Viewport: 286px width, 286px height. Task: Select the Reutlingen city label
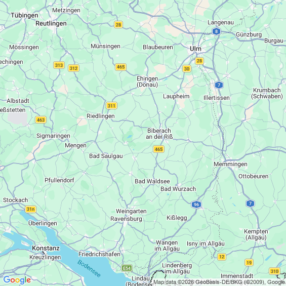coord(51,23)
